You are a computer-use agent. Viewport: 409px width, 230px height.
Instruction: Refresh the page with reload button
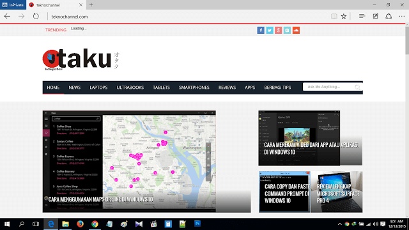click(x=36, y=17)
